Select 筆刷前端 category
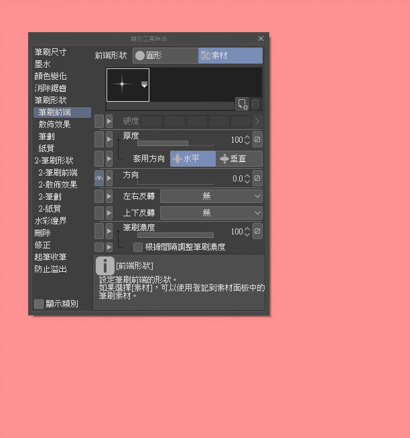410x438 pixels. click(62, 113)
